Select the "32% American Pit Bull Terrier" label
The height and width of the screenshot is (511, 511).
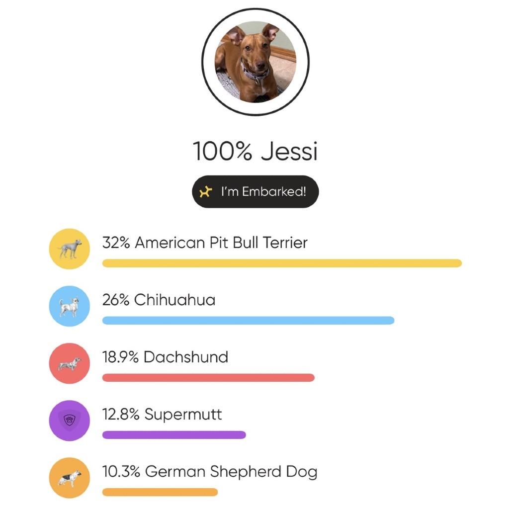pyautogui.click(x=205, y=243)
